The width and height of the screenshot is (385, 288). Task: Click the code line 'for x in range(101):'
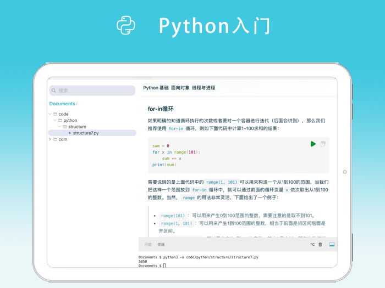177,152
